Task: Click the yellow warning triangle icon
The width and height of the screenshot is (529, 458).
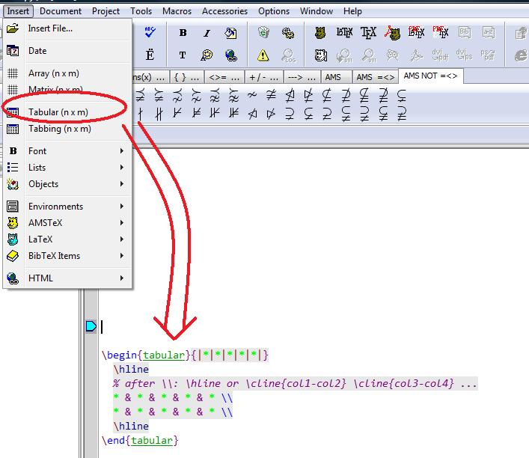Action: (263, 55)
